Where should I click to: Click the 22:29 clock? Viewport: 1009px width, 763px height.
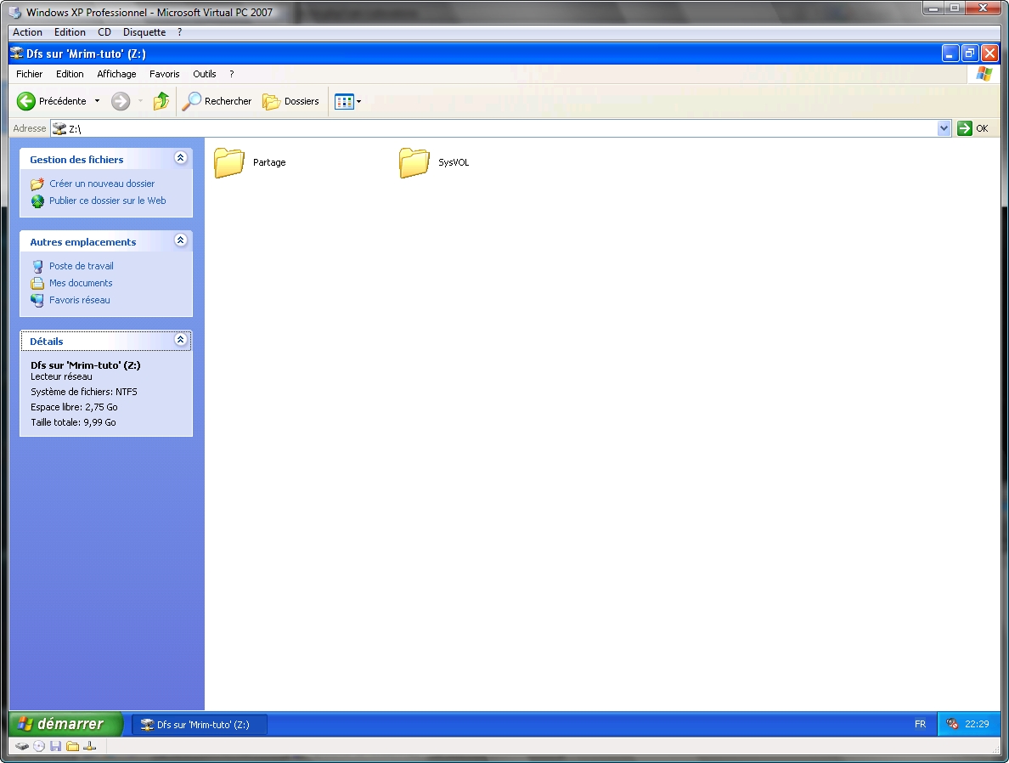976,725
